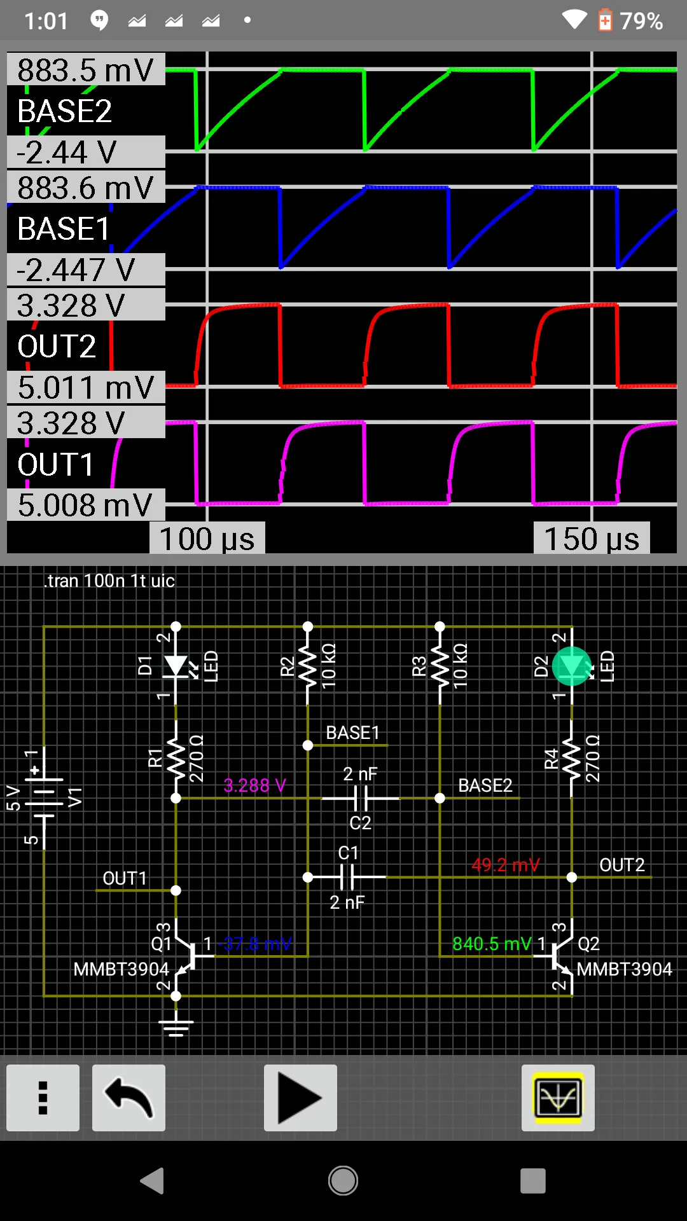The image size is (687, 1221).
Task: Select the OUT2 scope trace label
Action: (x=57, y=347)
